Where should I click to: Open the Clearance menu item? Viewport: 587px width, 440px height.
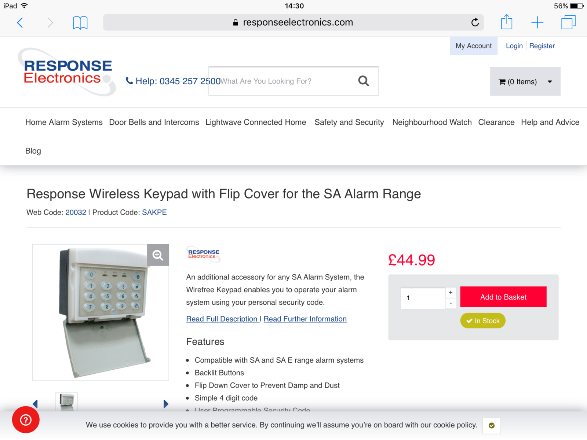496,122
